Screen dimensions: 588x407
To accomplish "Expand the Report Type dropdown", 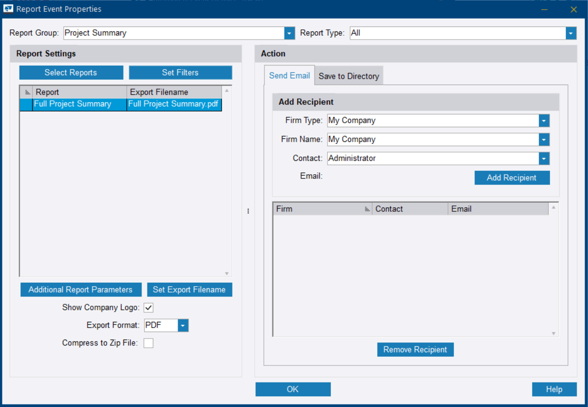I will pos(571,33).
